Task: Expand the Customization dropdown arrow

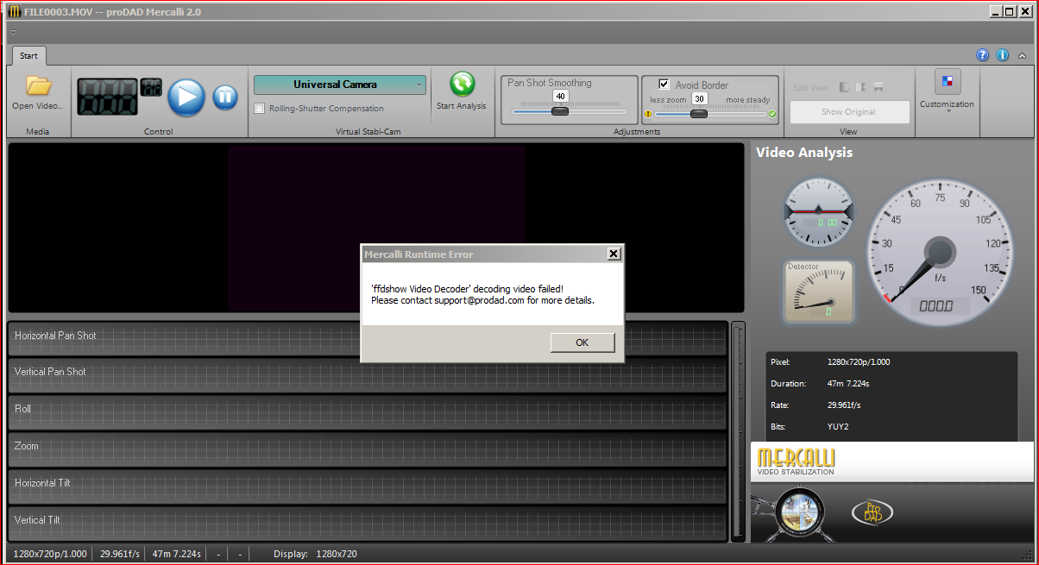Action: click(x=948, y=111)
